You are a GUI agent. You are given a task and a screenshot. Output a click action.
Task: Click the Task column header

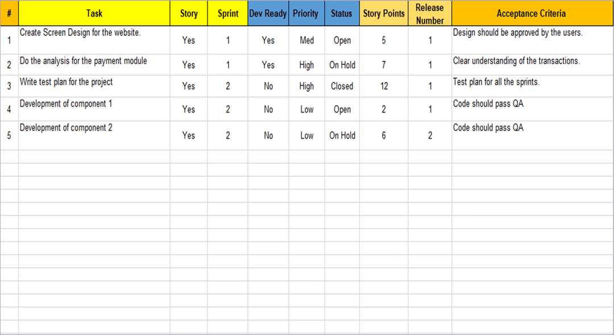[94, 13]
